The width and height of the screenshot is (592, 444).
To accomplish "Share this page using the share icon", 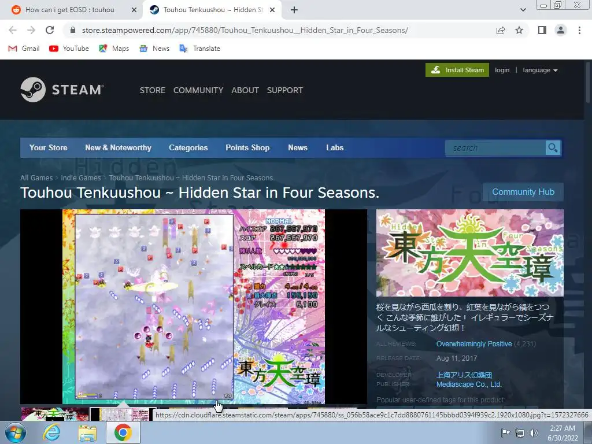I will click(x=501, y=30).
